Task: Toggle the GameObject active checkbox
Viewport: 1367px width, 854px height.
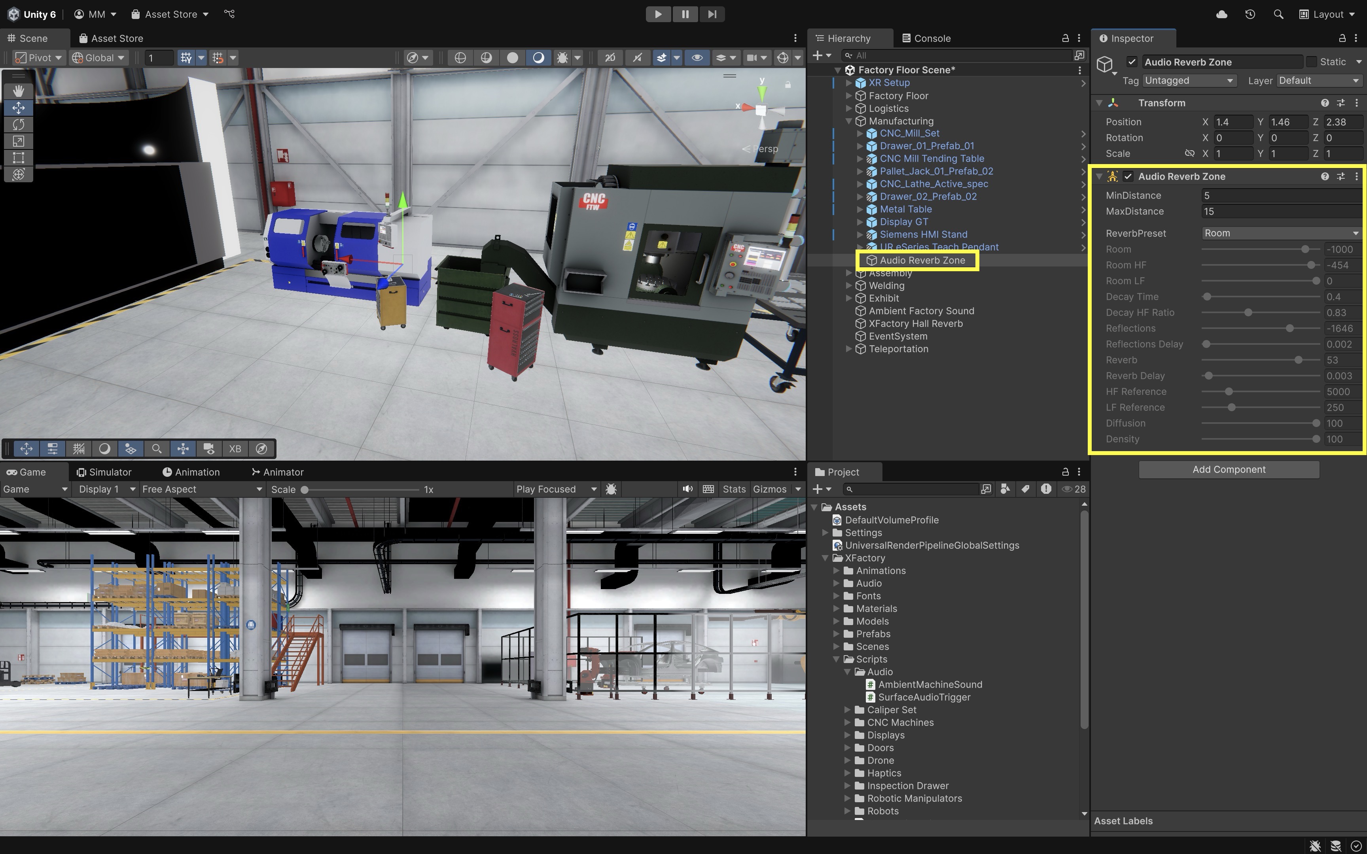Action: pyautogui.click(x=1131, y=62)
